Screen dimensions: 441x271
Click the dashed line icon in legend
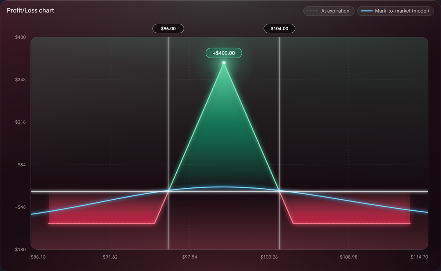(x=312, y=11)
